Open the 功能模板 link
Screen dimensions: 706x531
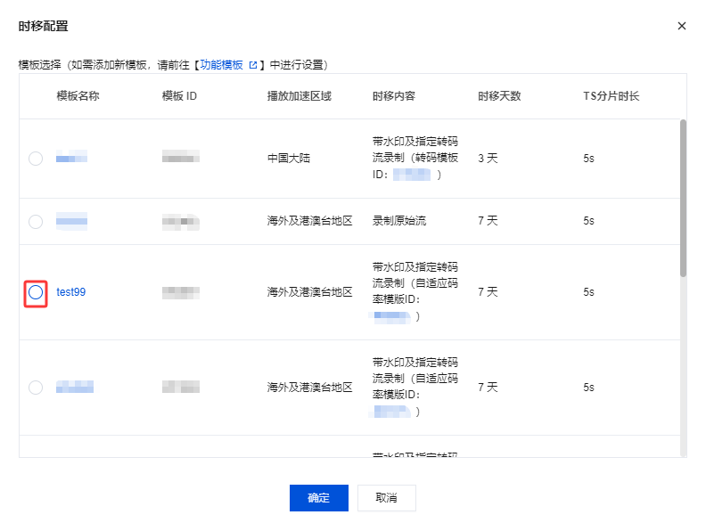(x=221, y=65)
